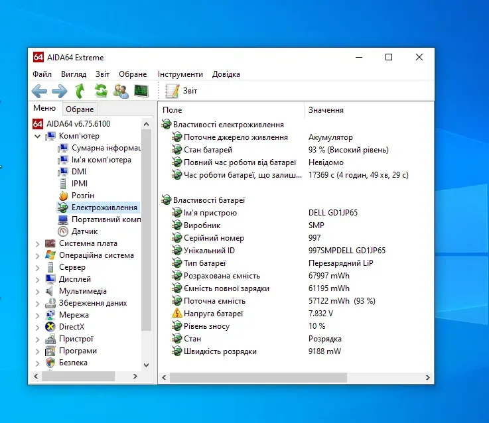Click the green Up arrow toolbar icon

tap(80, 91)
